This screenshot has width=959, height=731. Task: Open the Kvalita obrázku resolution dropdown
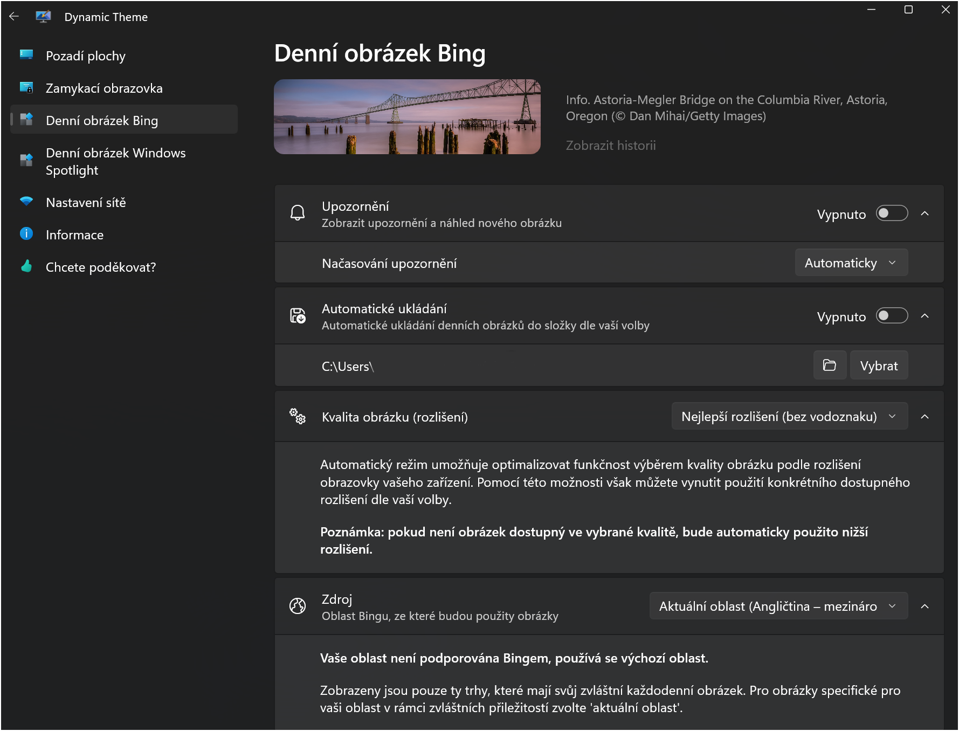coord(789,417)
